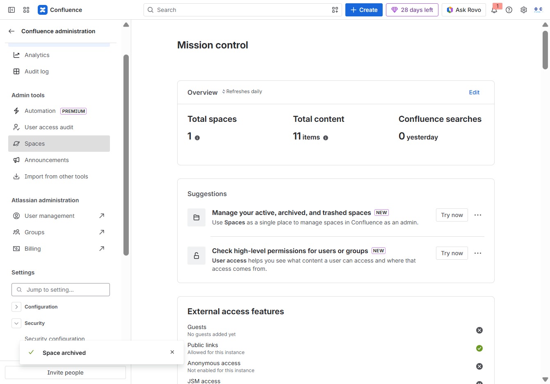This screenshot has height=384, width=550.
Task: Focus the top Search field
Action: pyautogui.click(x=243, y=10)
